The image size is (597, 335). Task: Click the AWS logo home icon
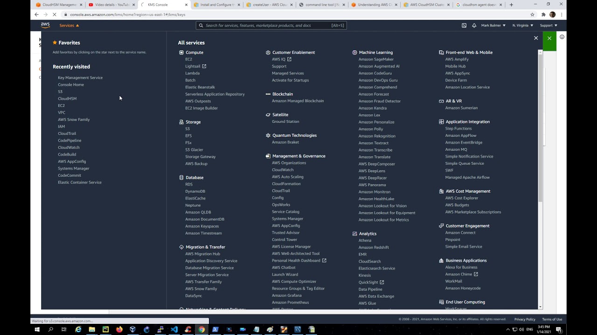tap(45, 25)
